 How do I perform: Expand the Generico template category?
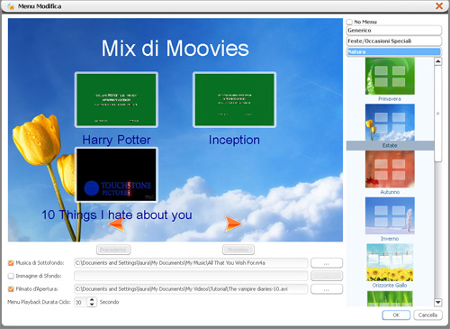pos(394,31)
